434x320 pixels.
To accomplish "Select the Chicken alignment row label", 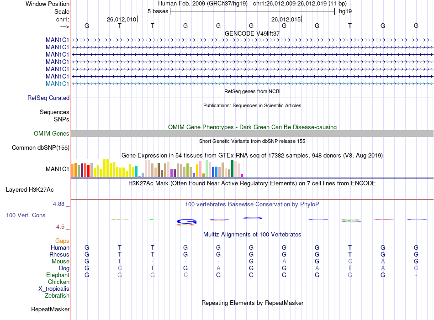I will tap(58, 282).
